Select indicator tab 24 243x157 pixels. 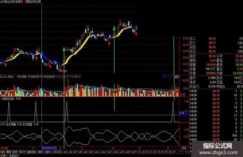point(163,152)
